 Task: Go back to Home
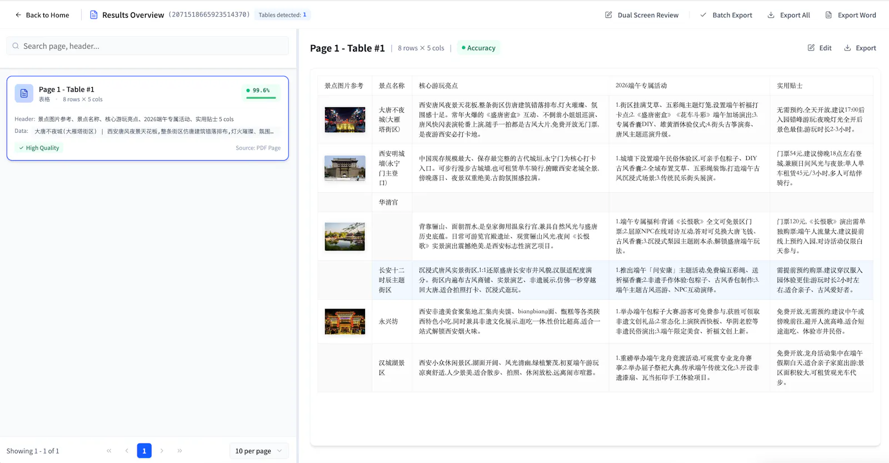[x=42, y=15]
